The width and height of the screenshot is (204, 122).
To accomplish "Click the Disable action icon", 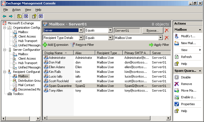I will (177, 77).
